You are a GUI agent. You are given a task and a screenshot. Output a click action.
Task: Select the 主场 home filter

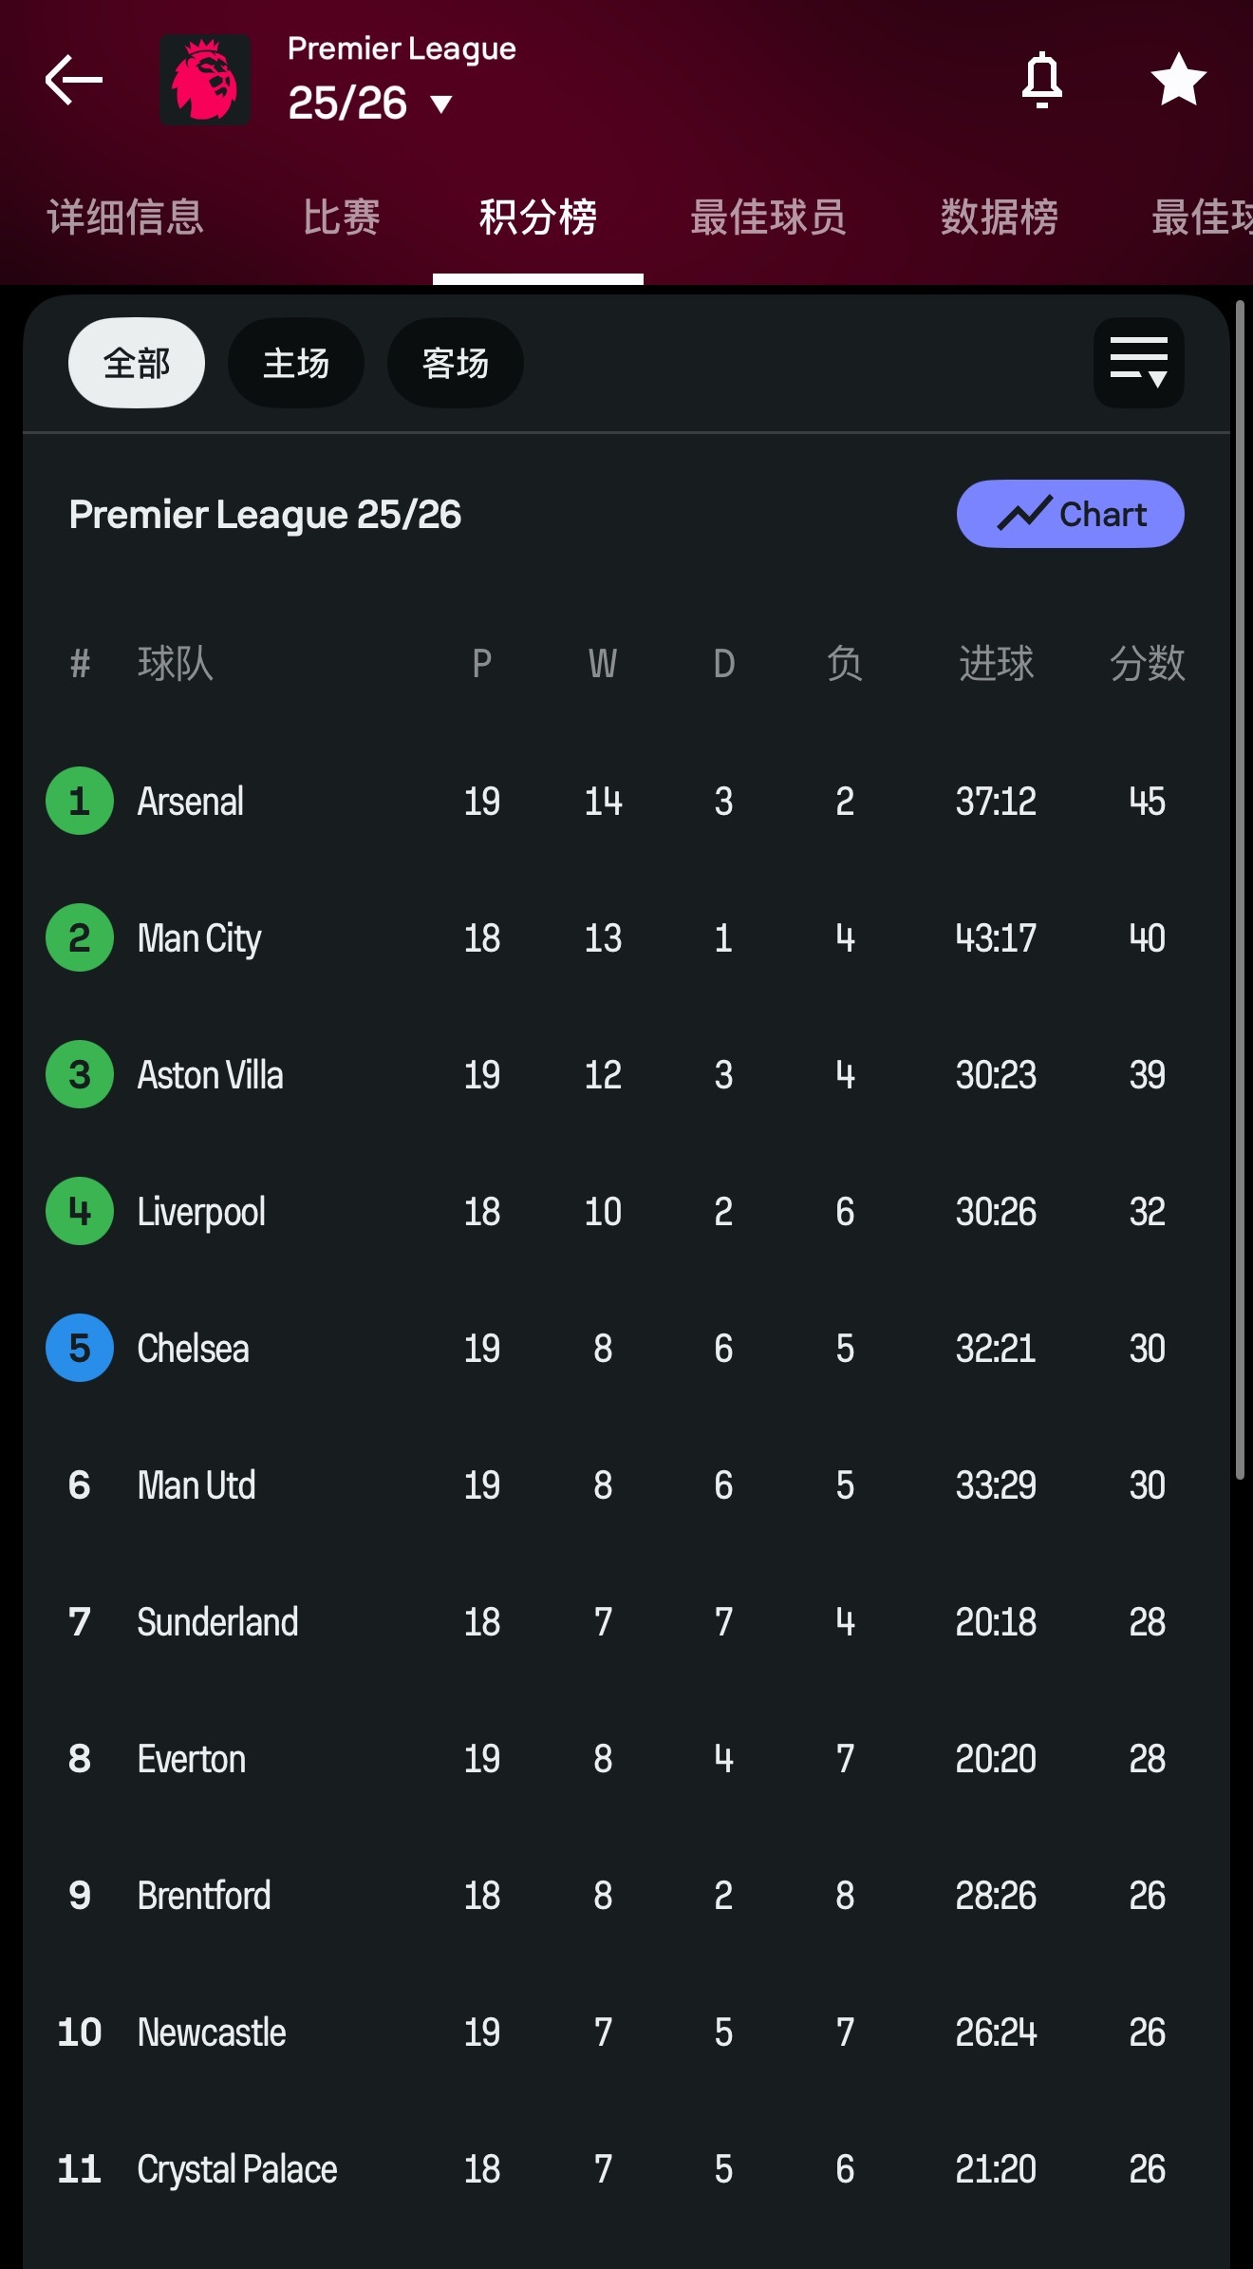tap(296, 363)
